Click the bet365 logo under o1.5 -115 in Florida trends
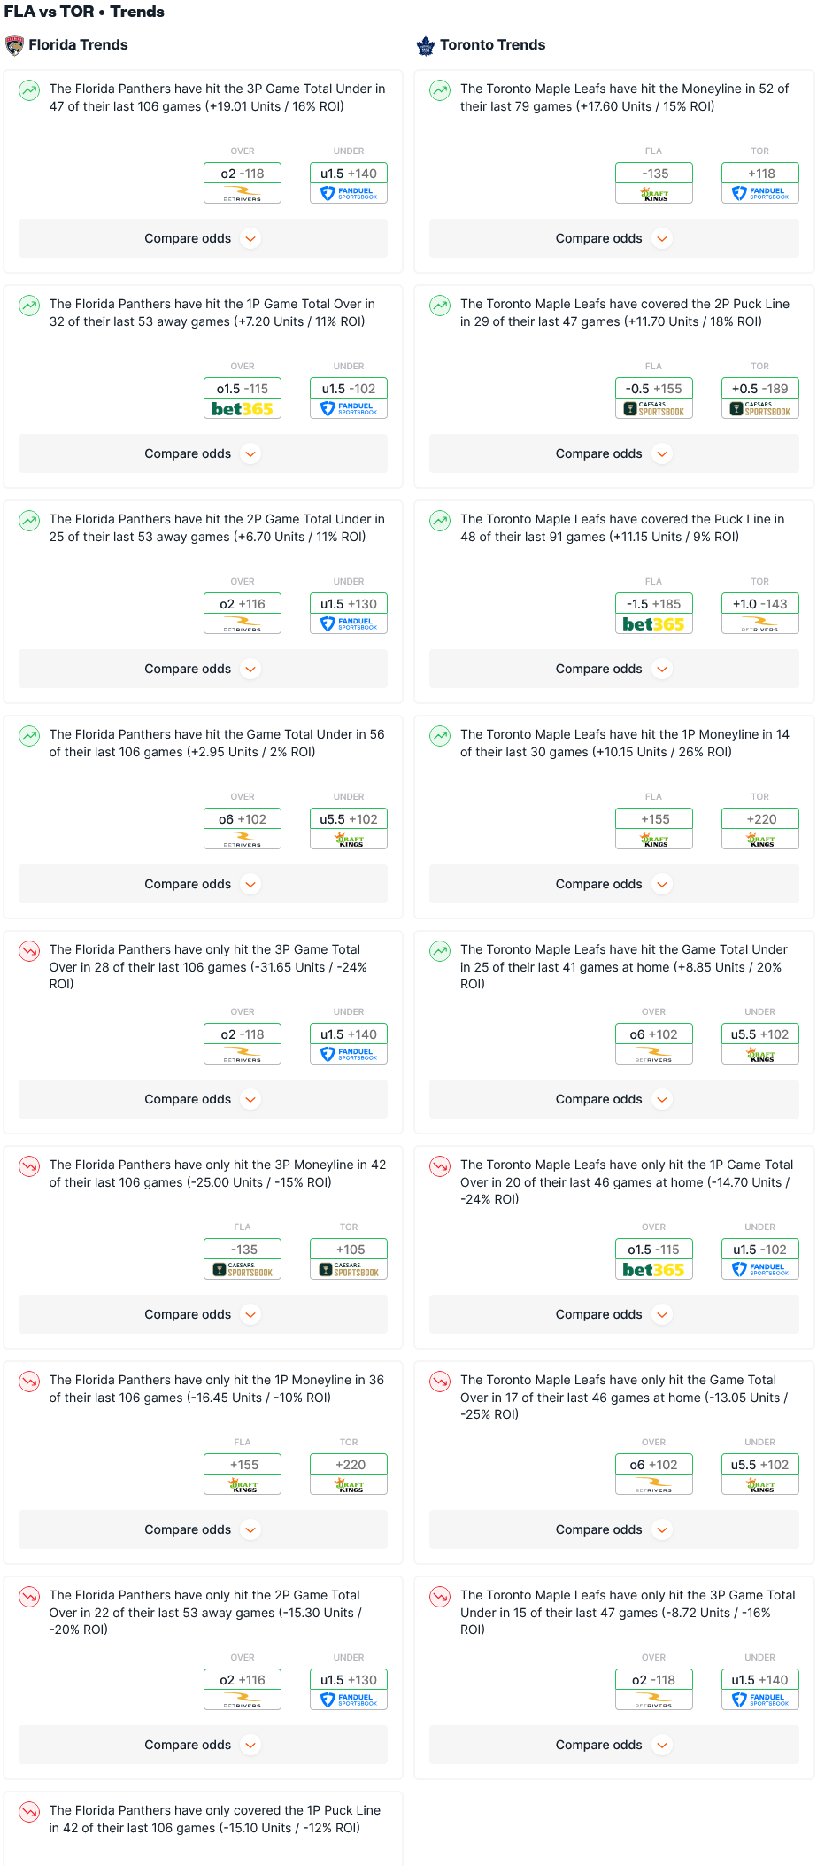The image size is (817, 1866). point(243,409)
